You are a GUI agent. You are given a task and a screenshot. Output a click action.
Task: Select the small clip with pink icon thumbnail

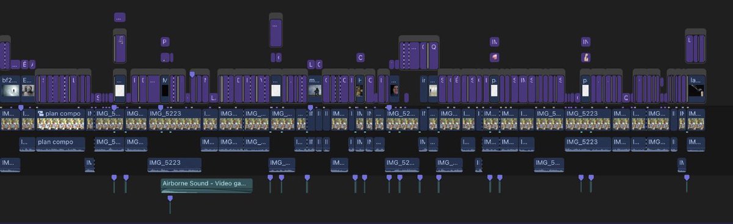(494, 57)
